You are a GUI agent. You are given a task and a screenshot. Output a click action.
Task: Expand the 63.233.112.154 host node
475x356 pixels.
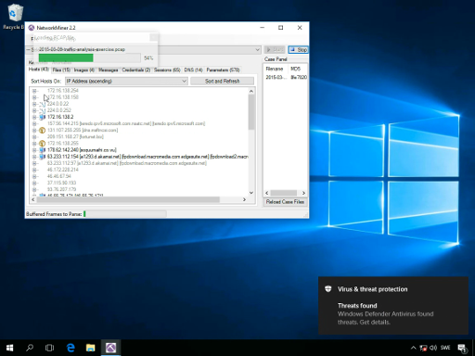click(34, 157)
